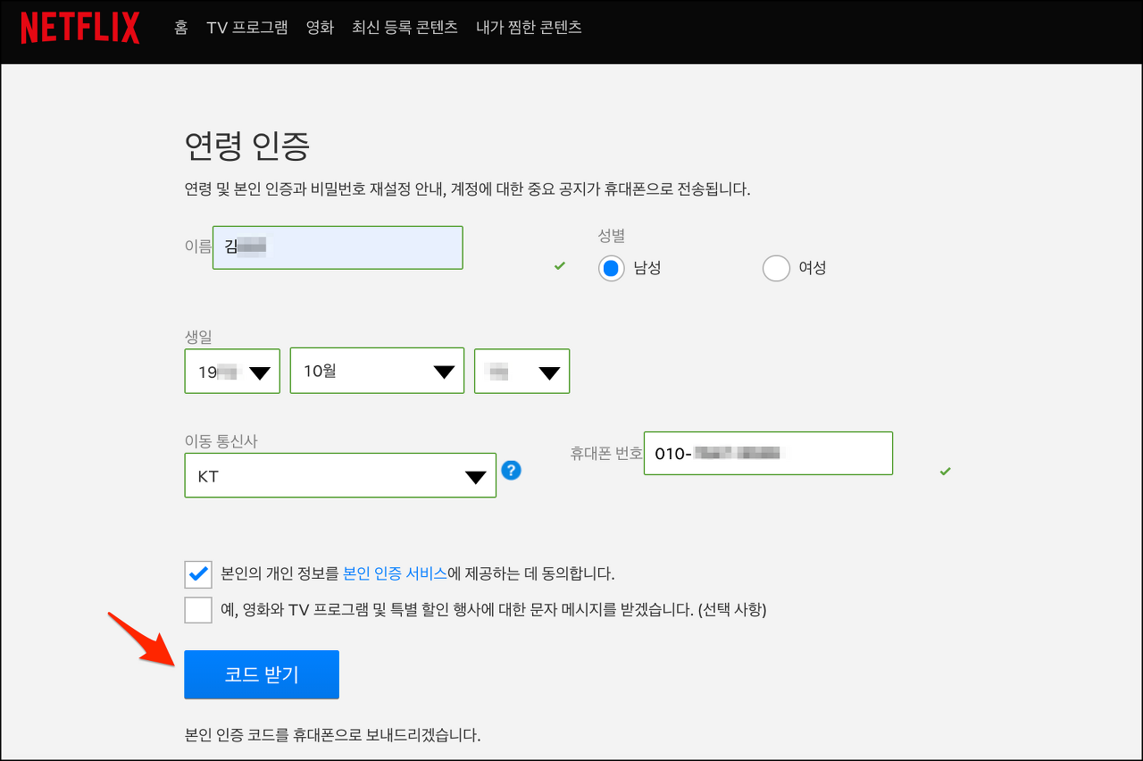Uncheck the personal information consent checkbox
This screenshot has height=761, width=1143.
point(198,574)
